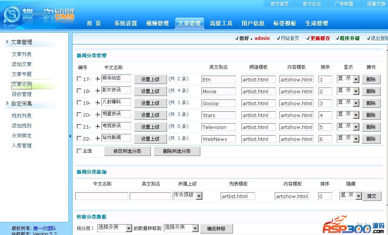This screenshot has width=388, height=235.
Task: Tick the checkbox for category 20
Action: (x=79, y=115)
